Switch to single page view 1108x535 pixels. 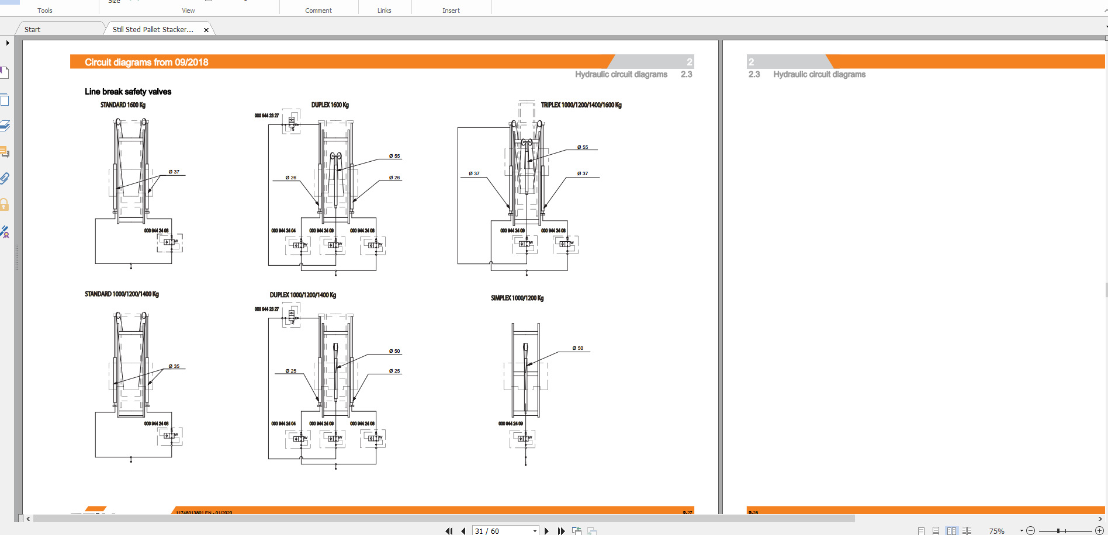921,531
